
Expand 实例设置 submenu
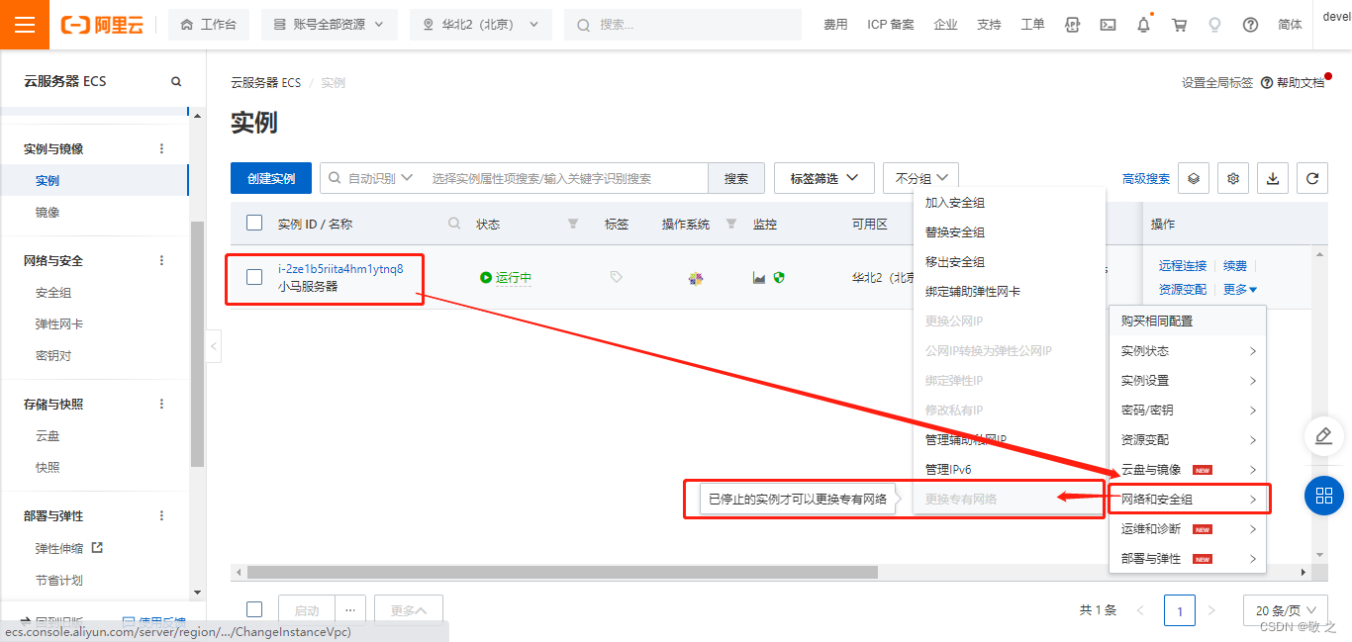point(1188,381)
